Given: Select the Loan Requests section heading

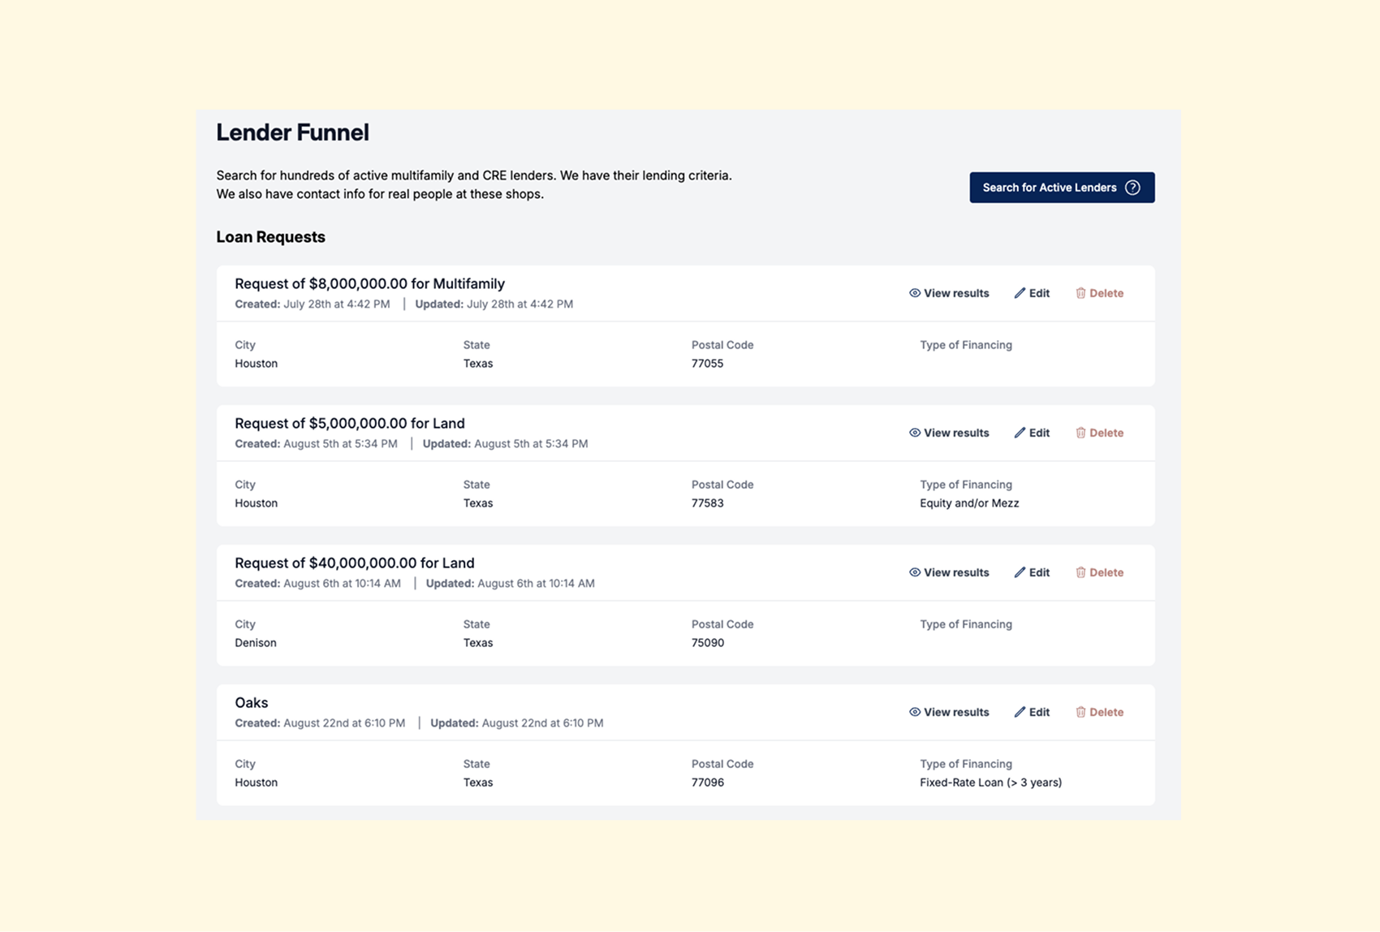Looking at the screenshot, I should tap(270, 237).
